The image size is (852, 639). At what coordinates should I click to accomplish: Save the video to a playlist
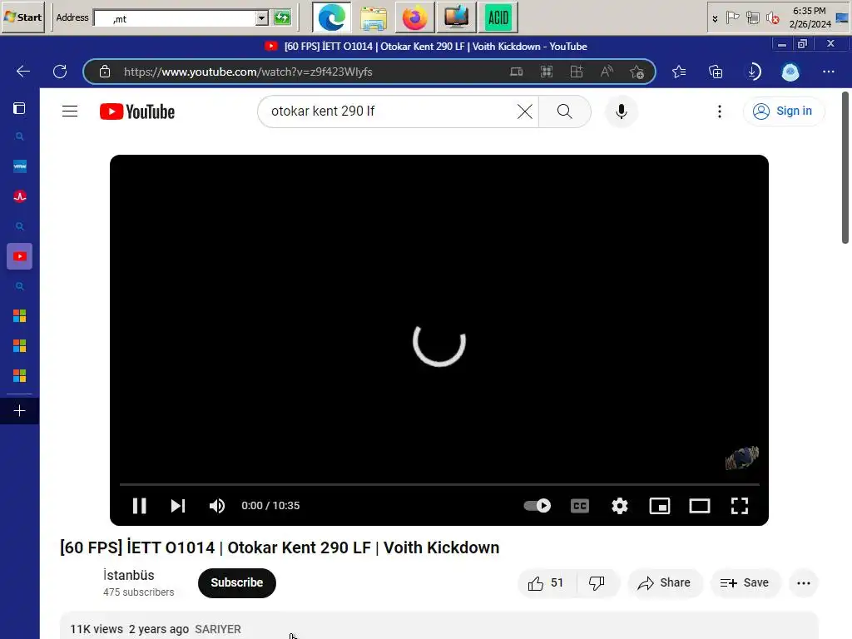(745, 583)
